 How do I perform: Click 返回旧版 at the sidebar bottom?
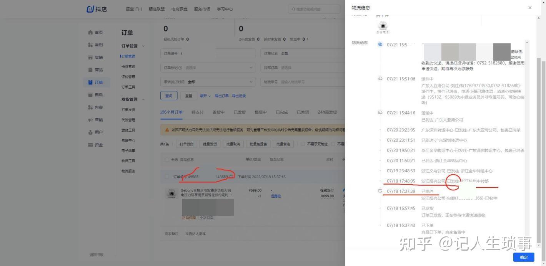click(97, 255)
